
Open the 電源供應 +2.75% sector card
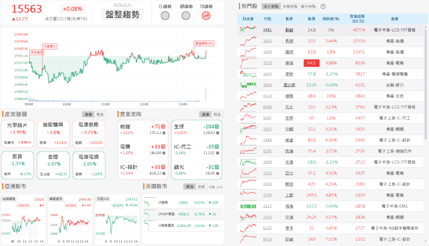point(89,134)
